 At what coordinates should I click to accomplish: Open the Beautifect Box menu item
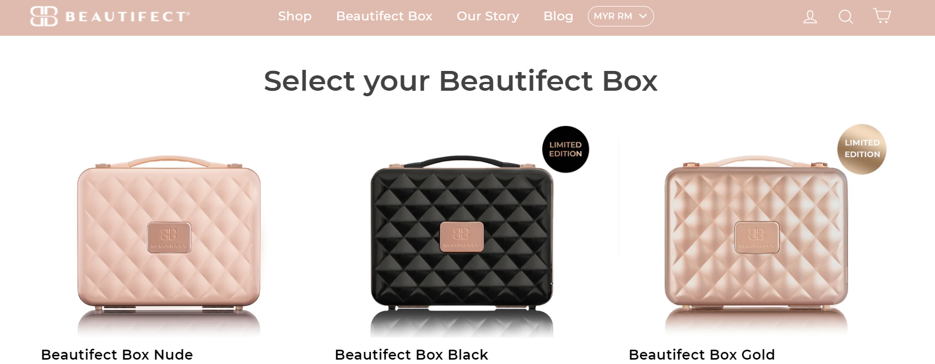pos(384,16)
